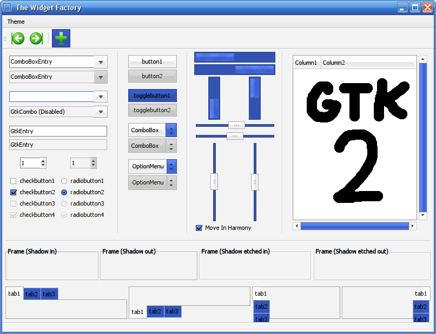Click the greyed GtkEntry field
436x334 pixels.
pos(58,145)
